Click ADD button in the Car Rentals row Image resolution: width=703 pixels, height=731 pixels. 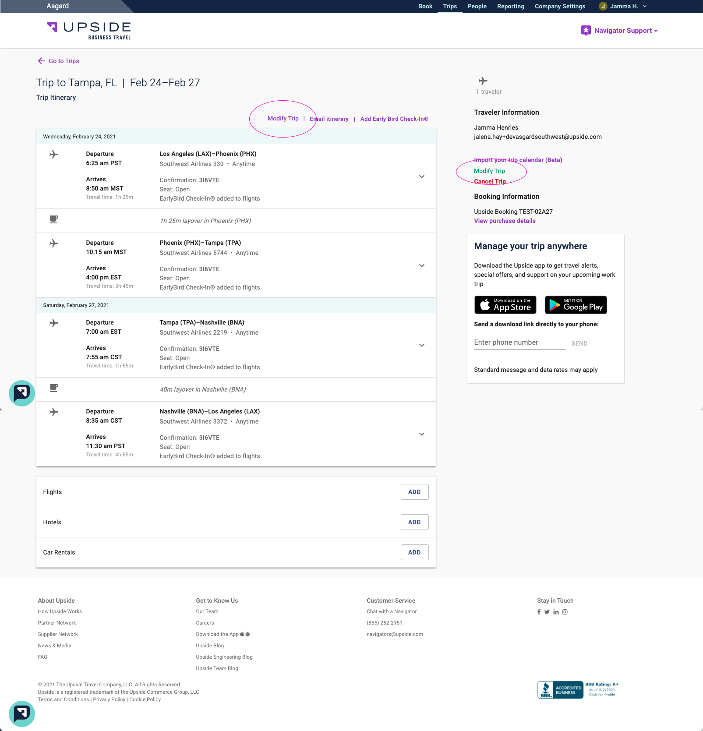(414, 552)
